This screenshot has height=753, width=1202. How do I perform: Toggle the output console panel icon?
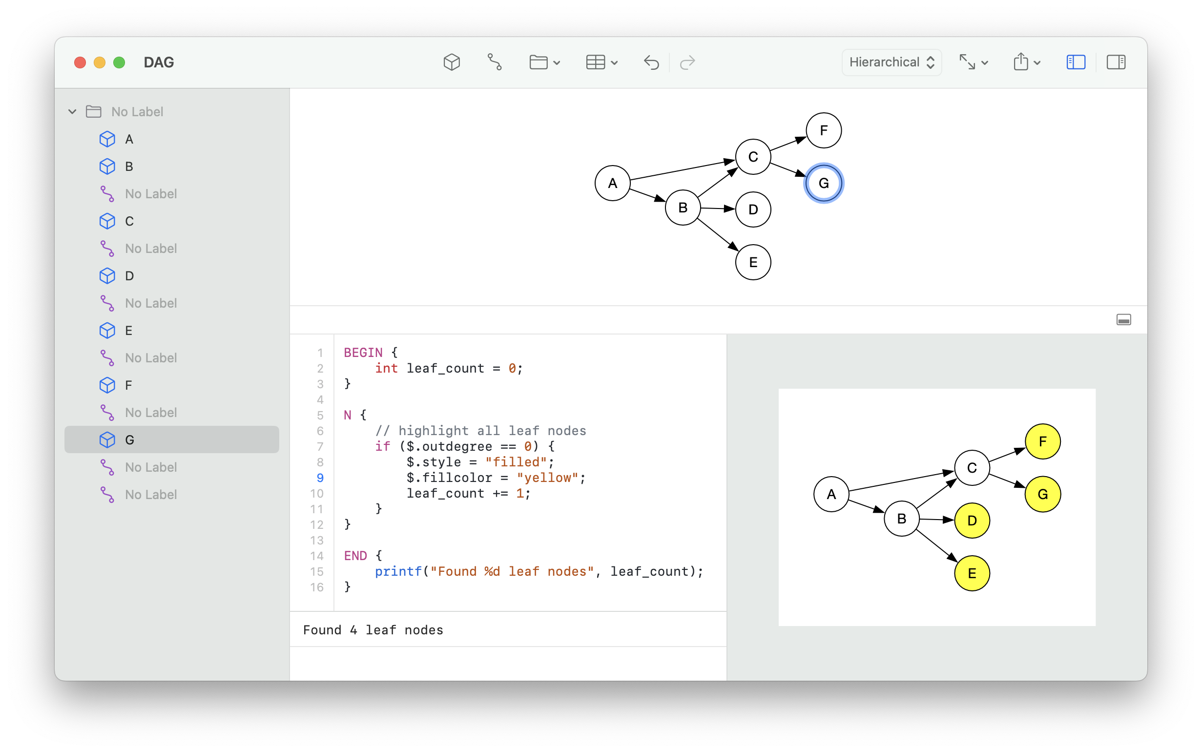[1124, 319]
